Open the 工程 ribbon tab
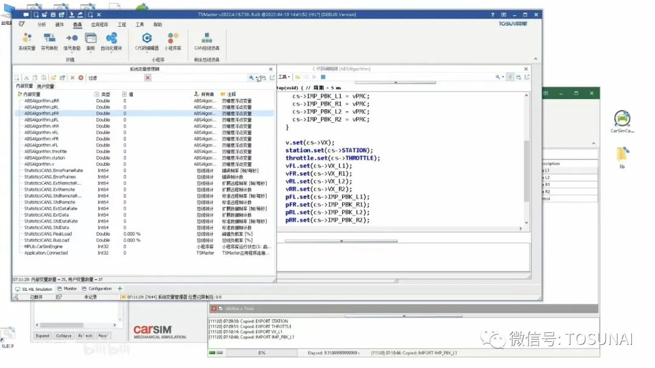655x368 pixels. [121, 25]
